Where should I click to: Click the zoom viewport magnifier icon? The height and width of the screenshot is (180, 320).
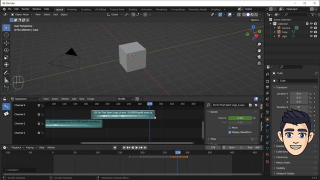point(259,44)
